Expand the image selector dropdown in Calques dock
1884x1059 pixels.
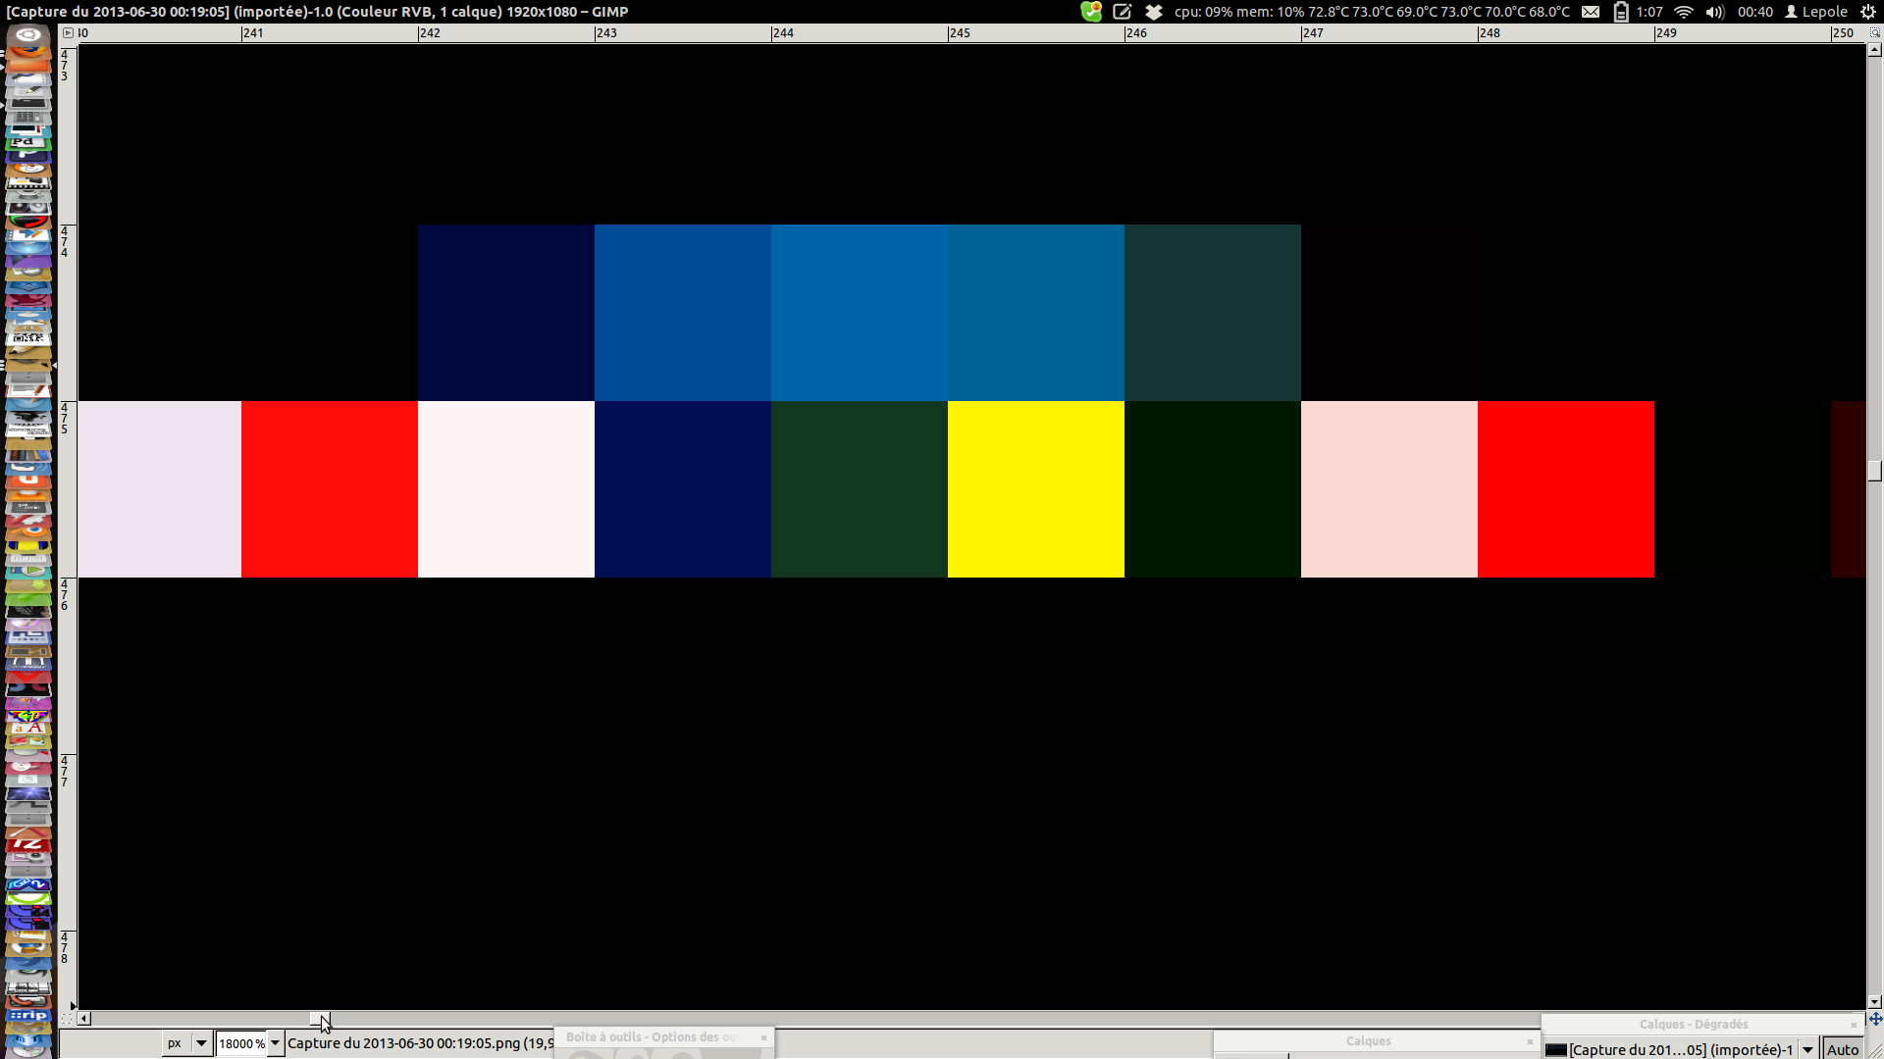(1807, 1049)
